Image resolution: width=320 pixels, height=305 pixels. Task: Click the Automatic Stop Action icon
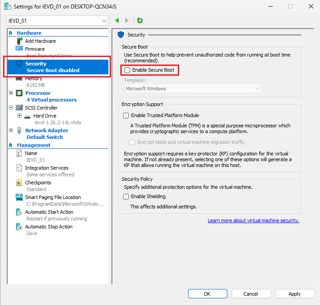[x=19, y=227]
